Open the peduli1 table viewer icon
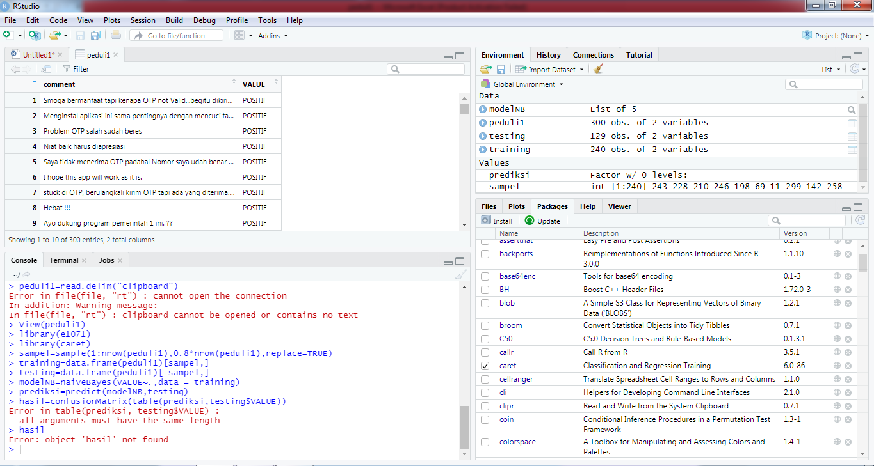Image resolution: width=874 pixels, height=466 pixels. [852, 123]
